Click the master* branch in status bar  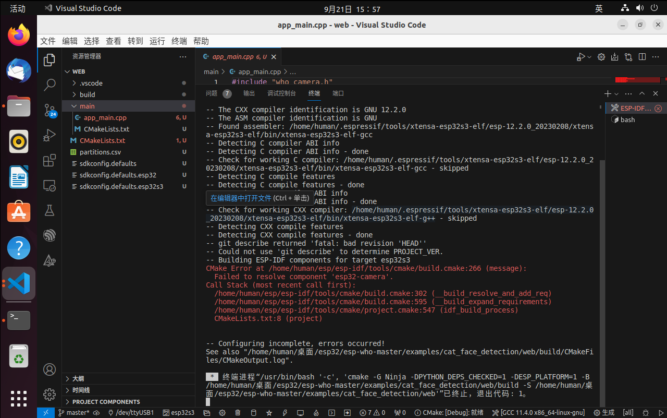73,413
